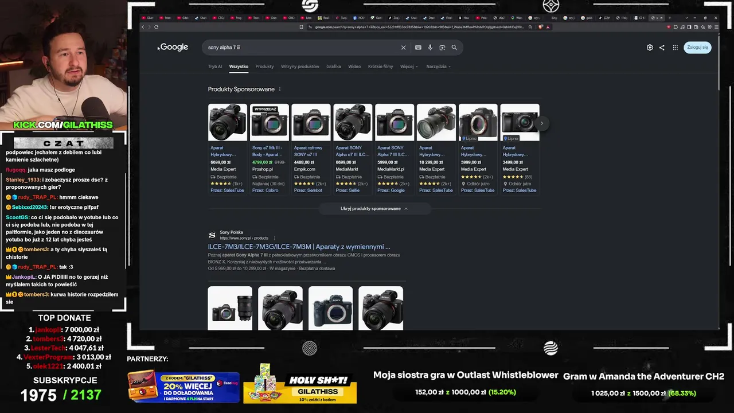Open the Empik.com camera product image
Viewport: 734px width, 413px height.
311,122
